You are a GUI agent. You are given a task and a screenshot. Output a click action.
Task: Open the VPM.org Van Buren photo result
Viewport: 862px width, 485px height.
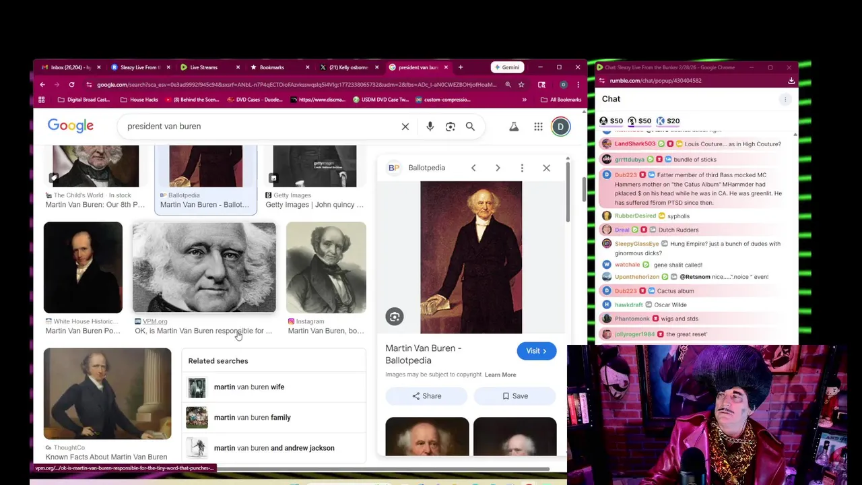[204, 268]
